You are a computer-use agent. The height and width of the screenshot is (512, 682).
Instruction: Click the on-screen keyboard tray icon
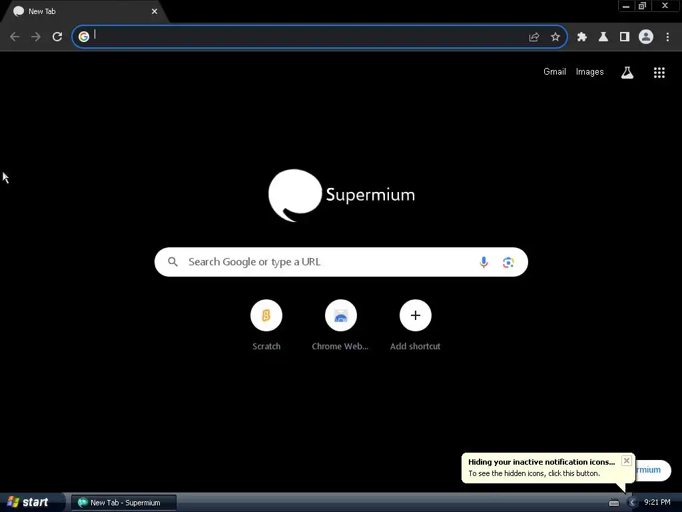tap(613, 503)
